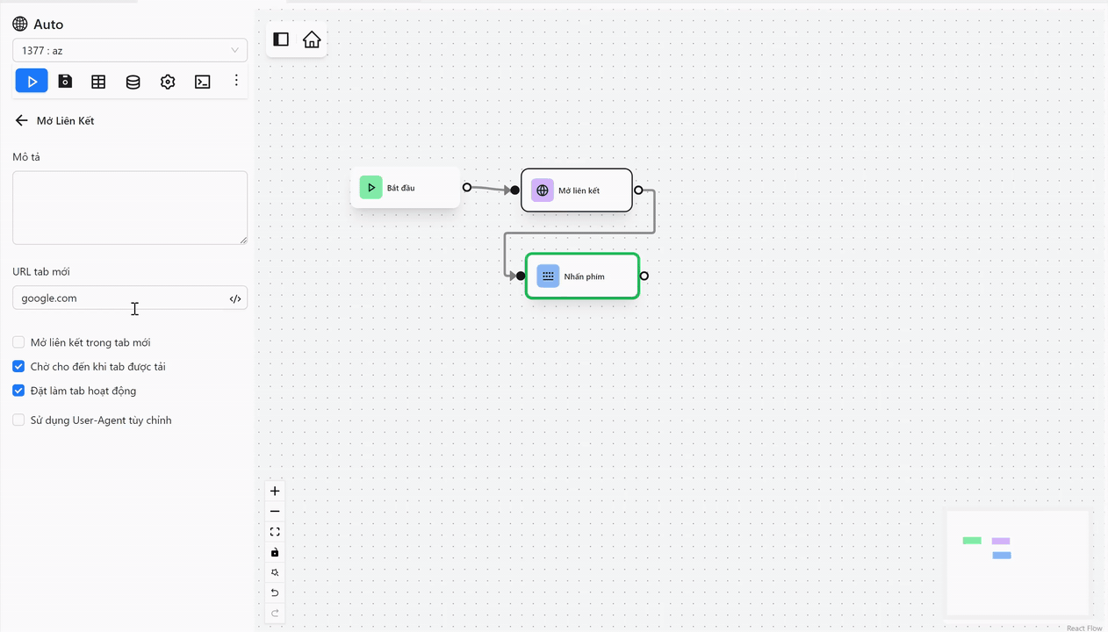The image size is (1108, 632).
Task: Save the workflow using the floppy disk icon
Action: point(64,81)
